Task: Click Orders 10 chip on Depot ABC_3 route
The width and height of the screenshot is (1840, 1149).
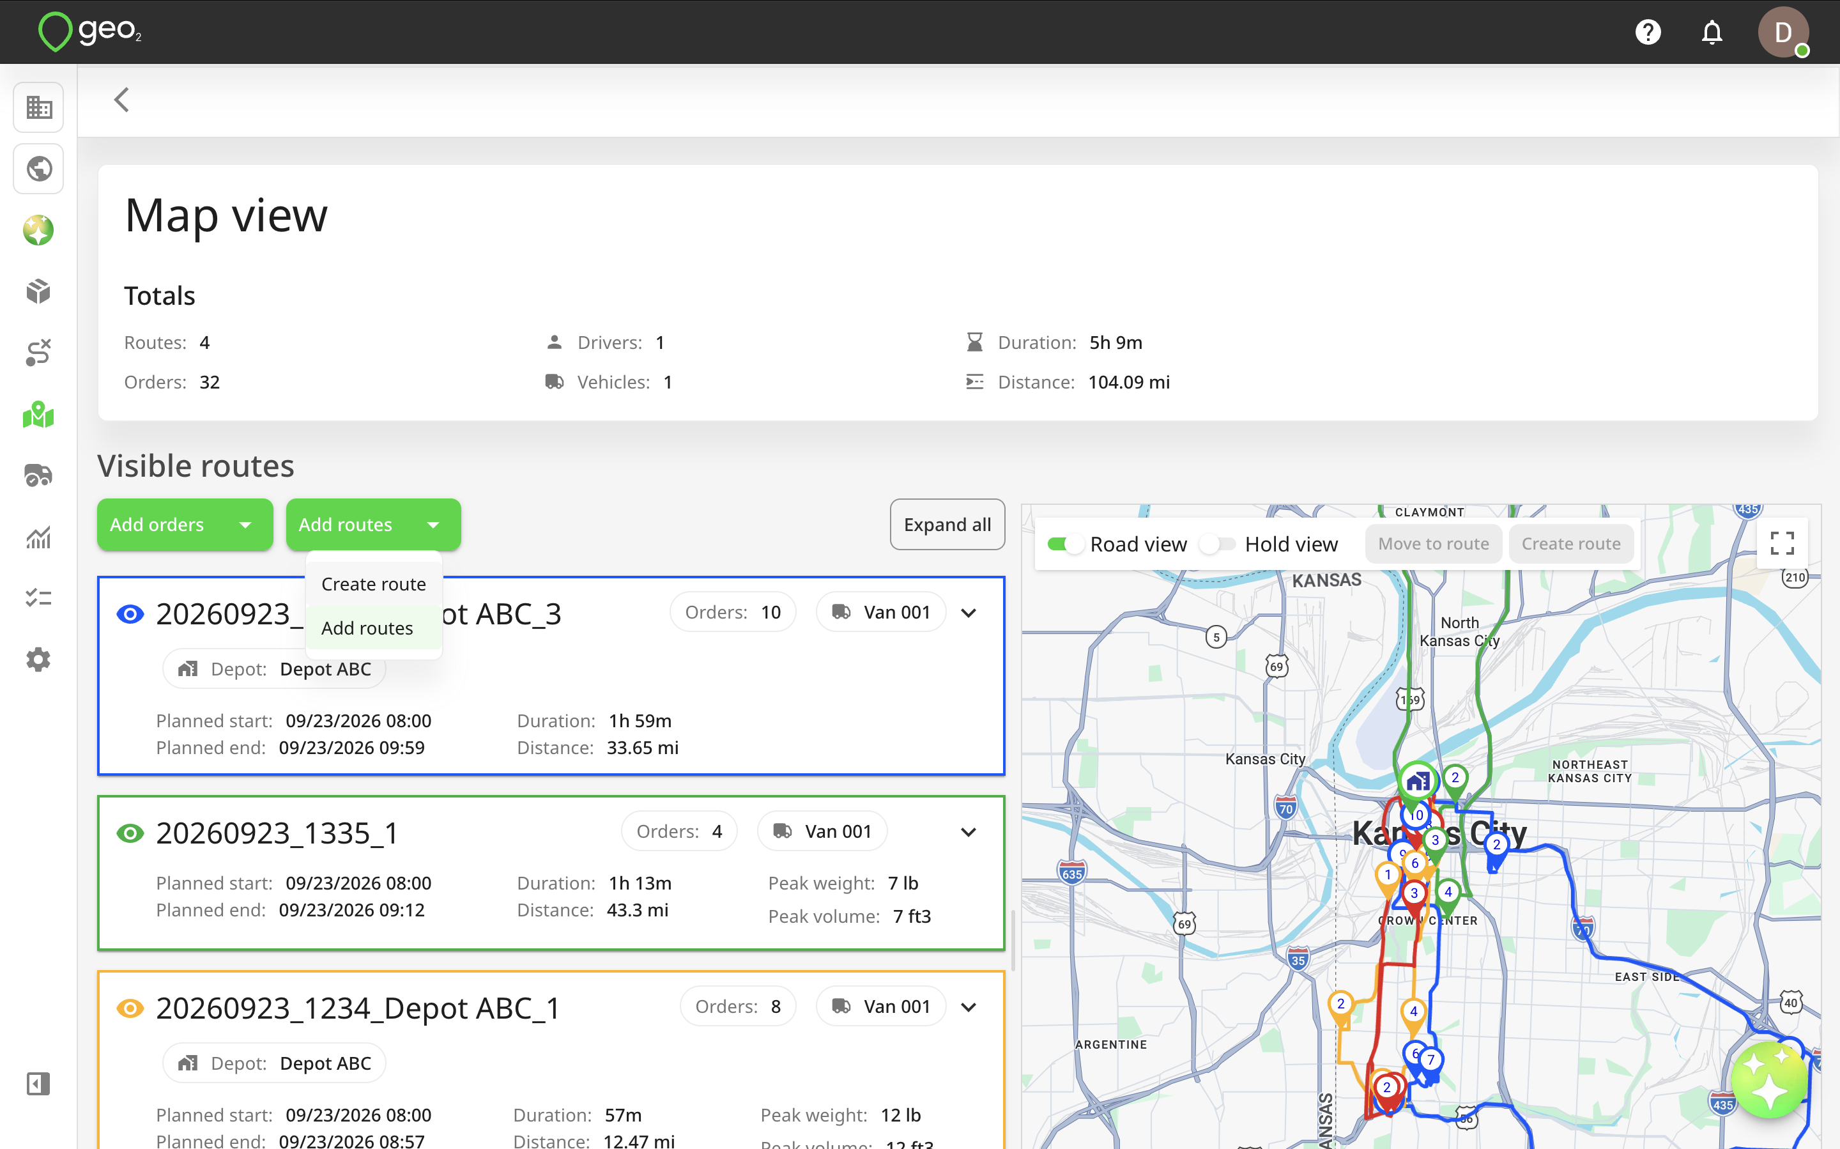Action: click(x=733, y=612)
